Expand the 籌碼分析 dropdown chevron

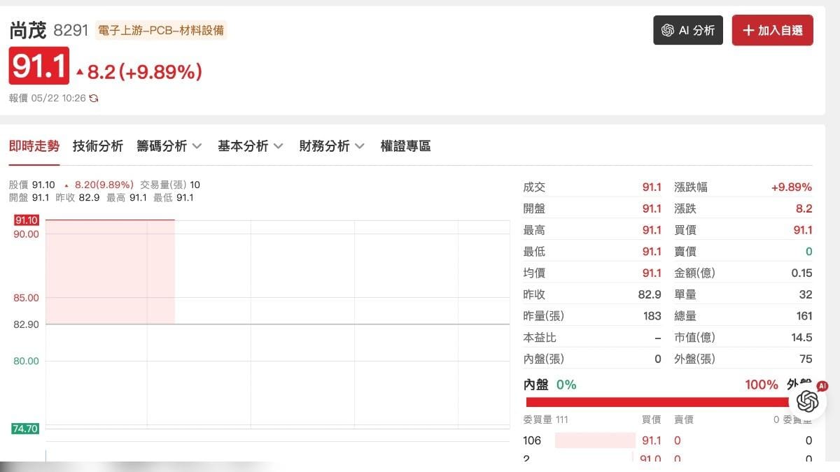click(x=197, y=147)
